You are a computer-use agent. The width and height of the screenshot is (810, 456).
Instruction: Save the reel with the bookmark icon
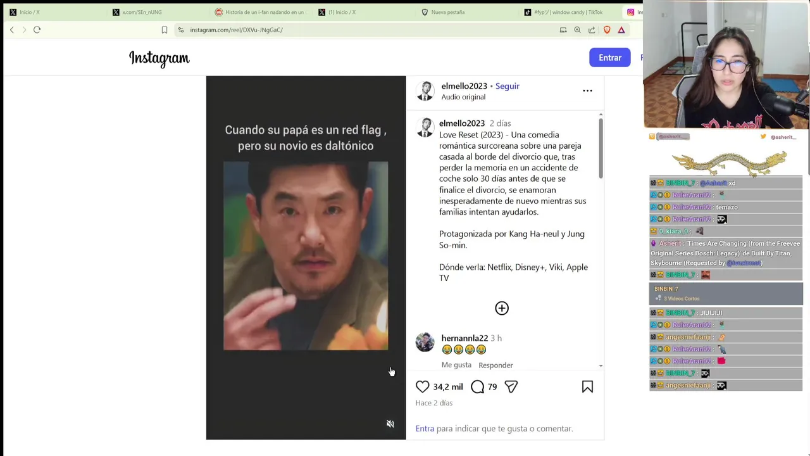(587, 386)
